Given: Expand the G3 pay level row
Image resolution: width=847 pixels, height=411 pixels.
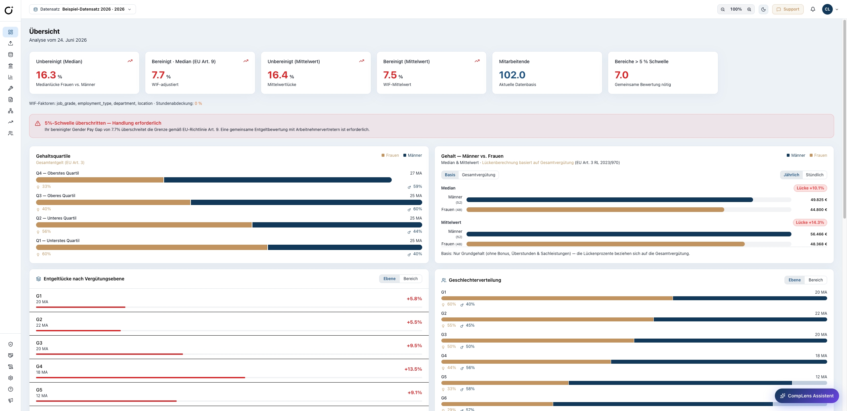Looking at the screenshot, I should tap(229, 347).
